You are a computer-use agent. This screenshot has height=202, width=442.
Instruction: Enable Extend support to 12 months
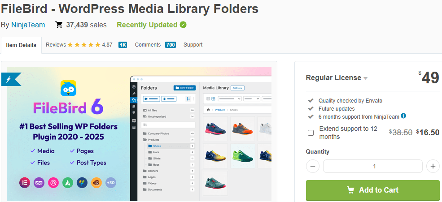pos(311,133)
